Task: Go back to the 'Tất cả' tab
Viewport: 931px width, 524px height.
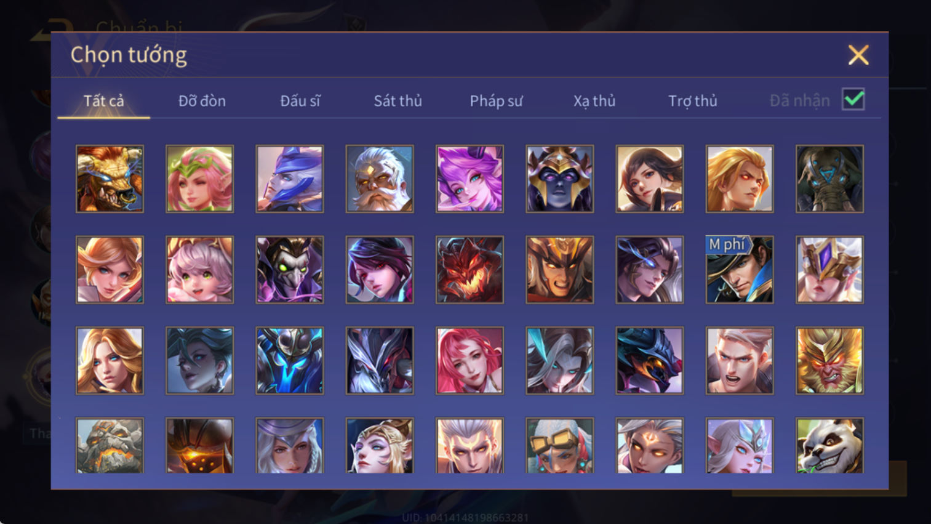Action: tap(103, 101)
